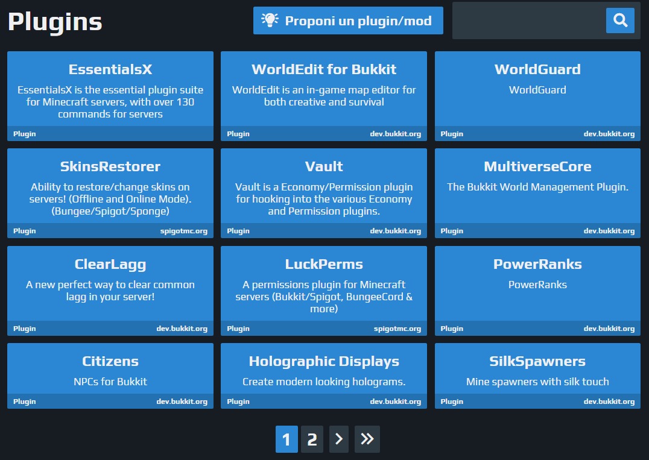
Task: Click the Plugin tag on SkinsRestorer card
Action: (x=24, y=232)
